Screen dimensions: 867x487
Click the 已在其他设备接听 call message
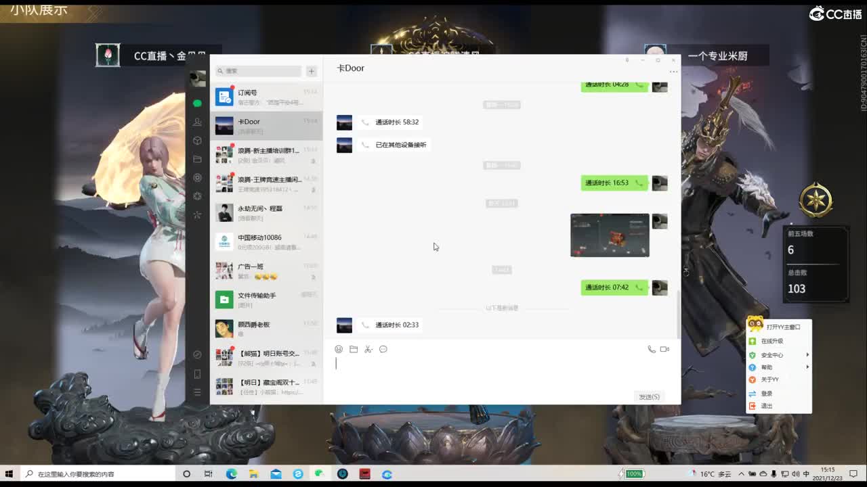coord(394,145)
